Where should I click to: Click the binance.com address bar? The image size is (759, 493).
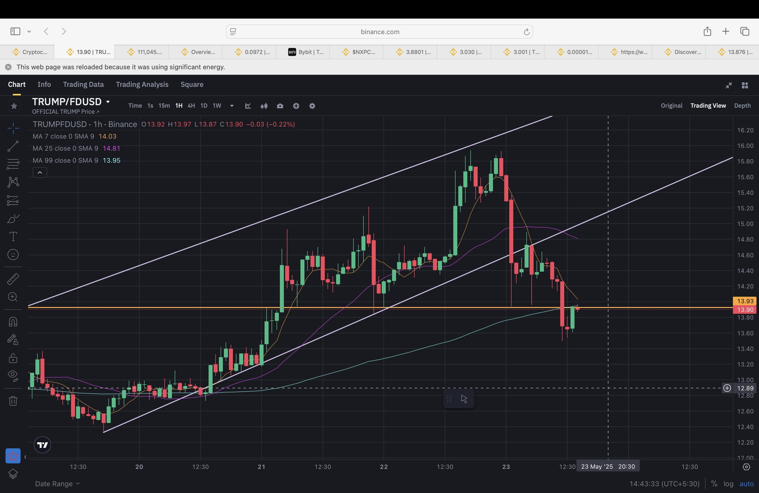point(379,32)
